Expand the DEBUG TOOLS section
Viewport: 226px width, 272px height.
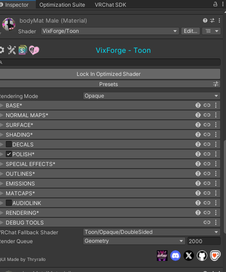[2, 222]
